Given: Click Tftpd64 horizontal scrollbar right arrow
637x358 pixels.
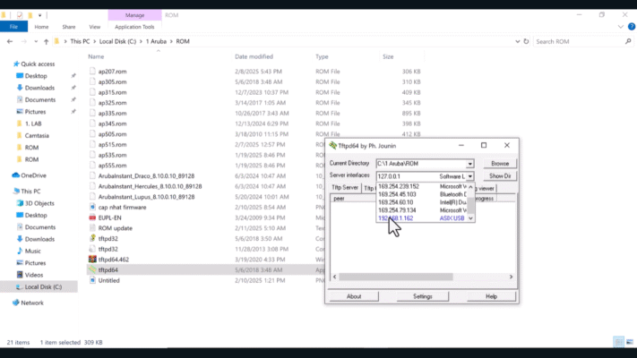Looking at the screenshot, I should tap(511, 277).
